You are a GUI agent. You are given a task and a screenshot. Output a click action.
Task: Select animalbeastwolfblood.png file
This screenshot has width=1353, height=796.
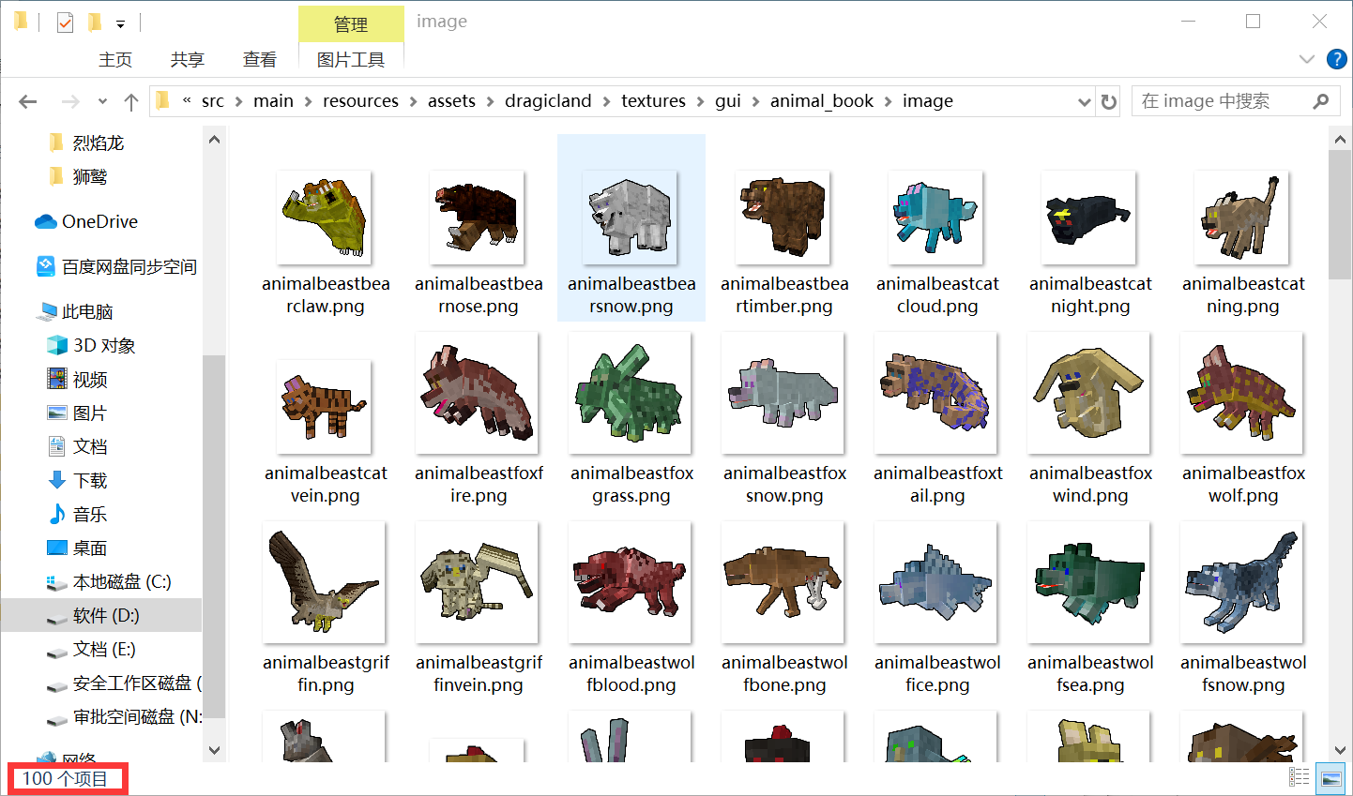pos(631,608)
